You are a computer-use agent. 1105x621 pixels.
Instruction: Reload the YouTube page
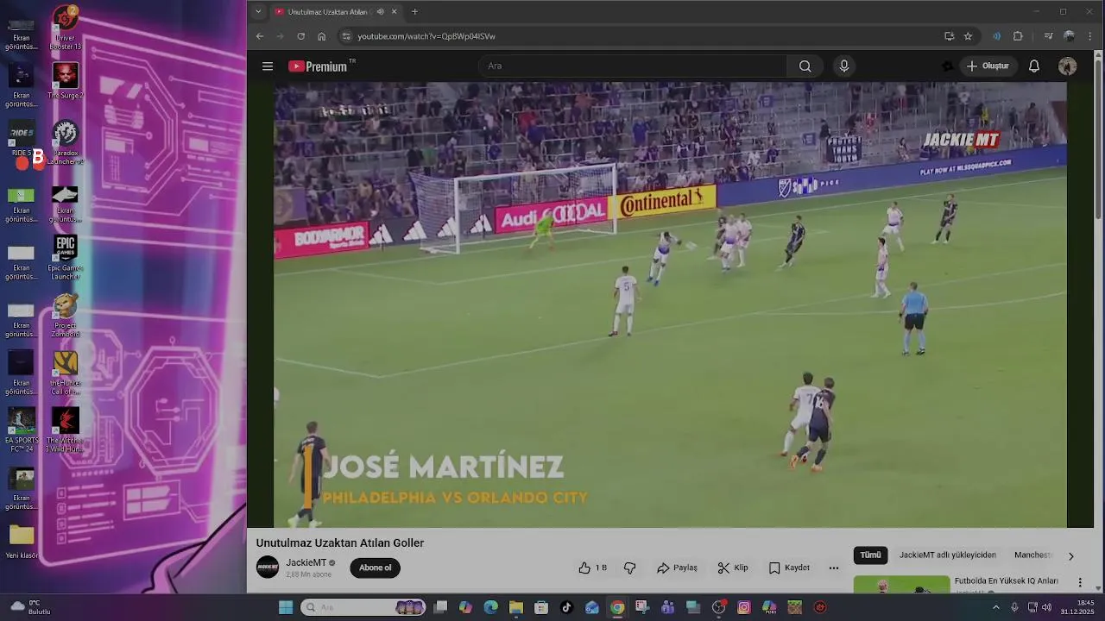pyautogui.click(x=300, y=36)
